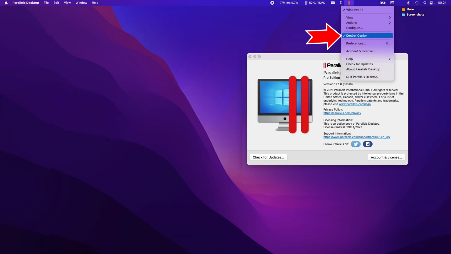Open Spotlight search magnifier
Image resolution: width=451 pixels, height=254 pixels.
[425, 3]
